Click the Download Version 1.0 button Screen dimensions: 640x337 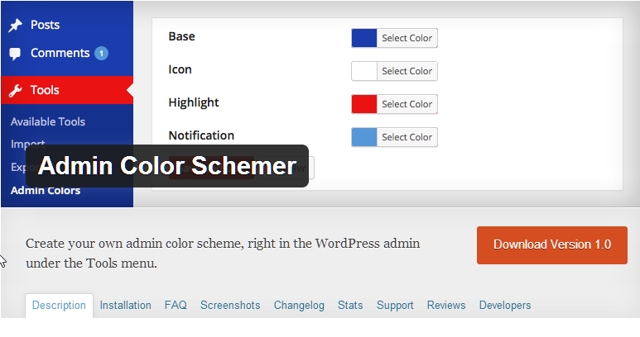(552, 245)
